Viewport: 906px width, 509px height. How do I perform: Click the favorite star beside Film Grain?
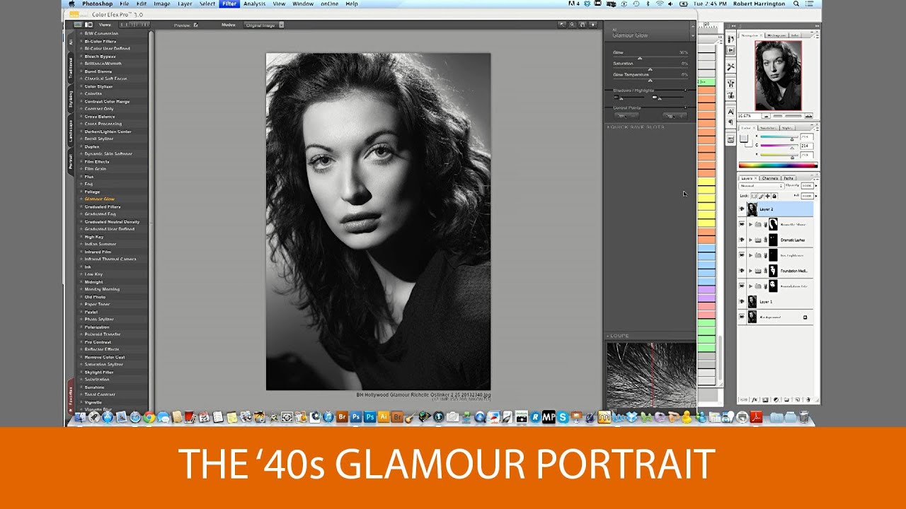pyautogui.click(x=81, y=169)
